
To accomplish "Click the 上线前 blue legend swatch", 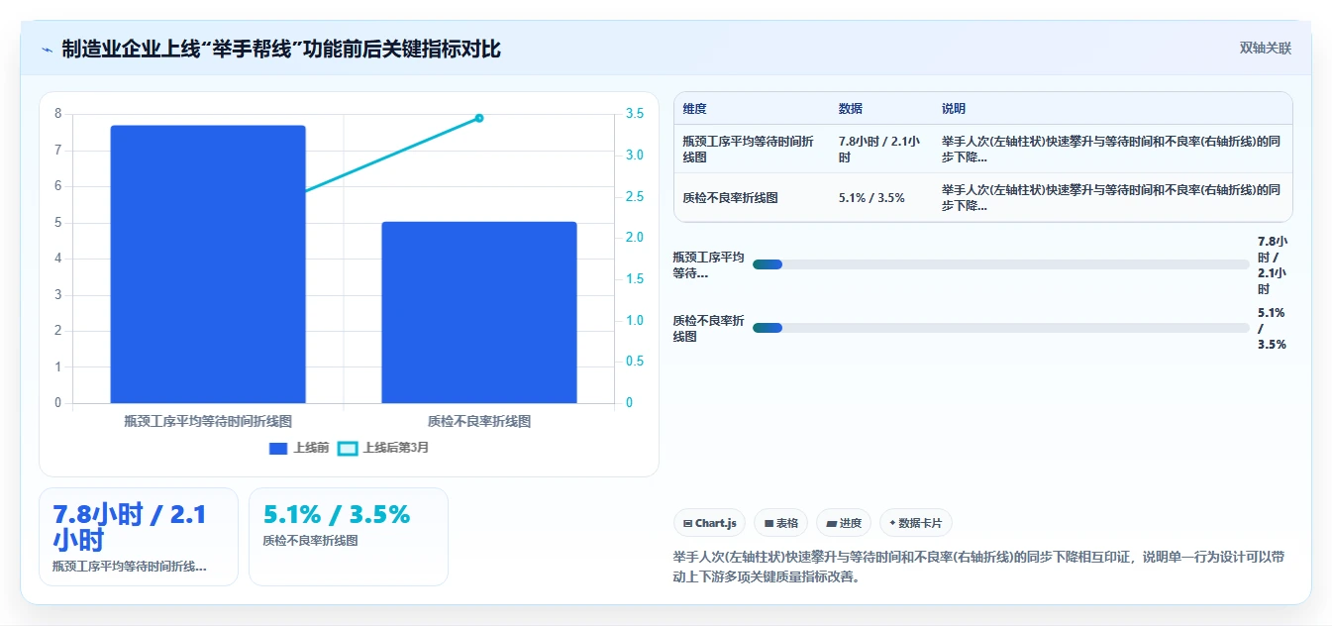I will (x=278, y=448).
